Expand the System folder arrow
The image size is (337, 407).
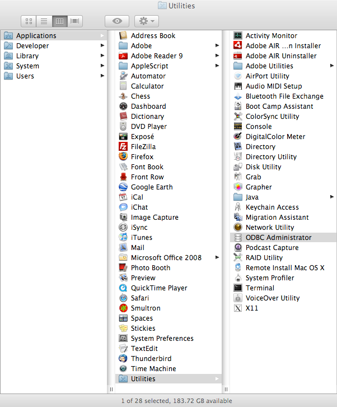pos(102,66)
